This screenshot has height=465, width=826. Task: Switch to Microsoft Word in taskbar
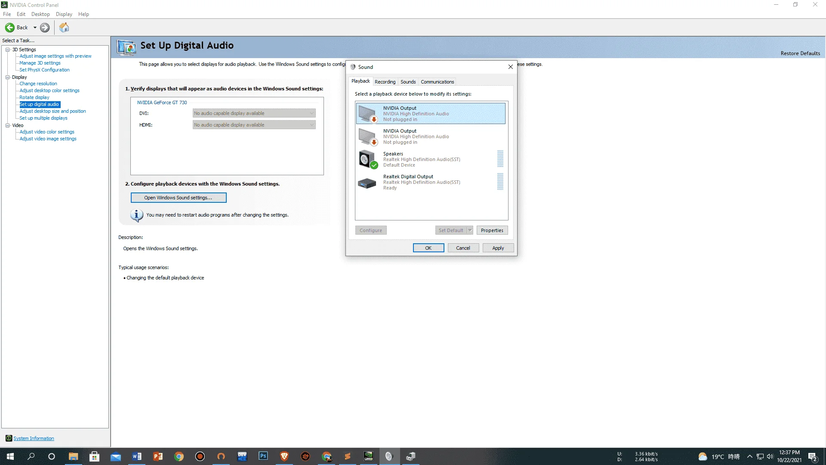pos(137,456)
